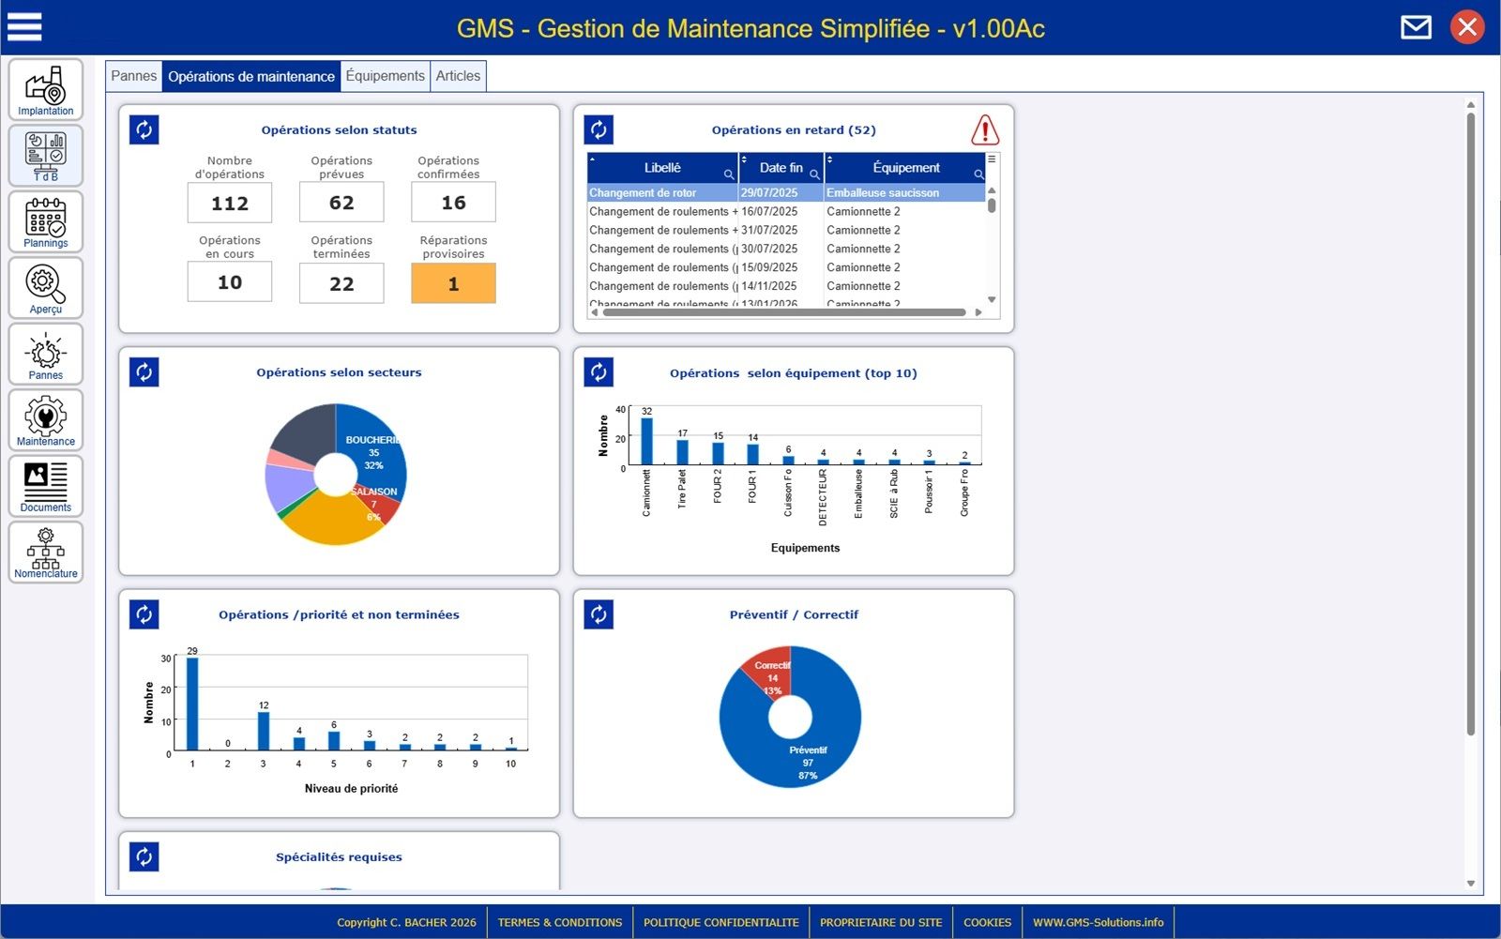Open the TdB dashboard icon
Screen dimensions: 1501x939
45,156
